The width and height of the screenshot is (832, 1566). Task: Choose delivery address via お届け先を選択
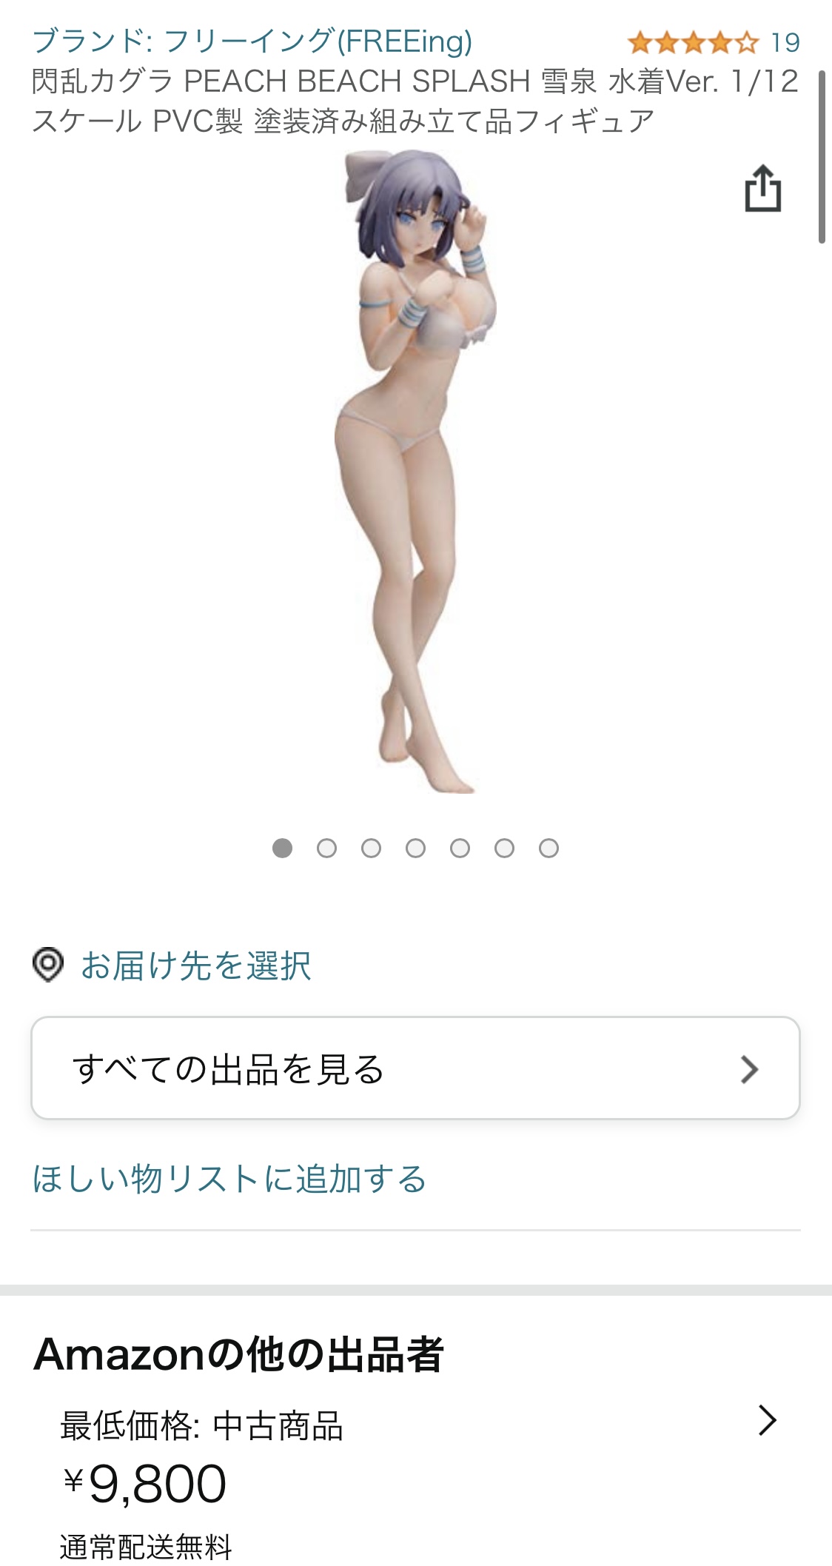(x=195, y=965)
